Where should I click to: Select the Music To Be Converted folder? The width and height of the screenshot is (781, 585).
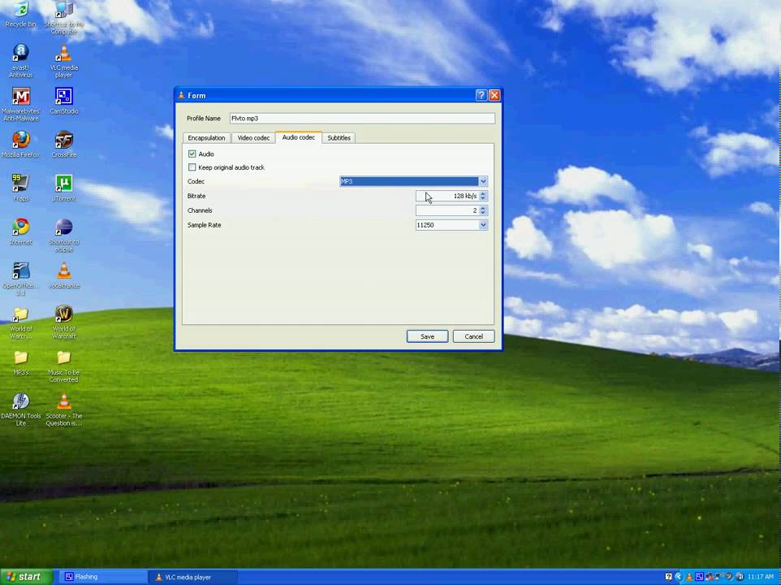(x=64, y=366)
